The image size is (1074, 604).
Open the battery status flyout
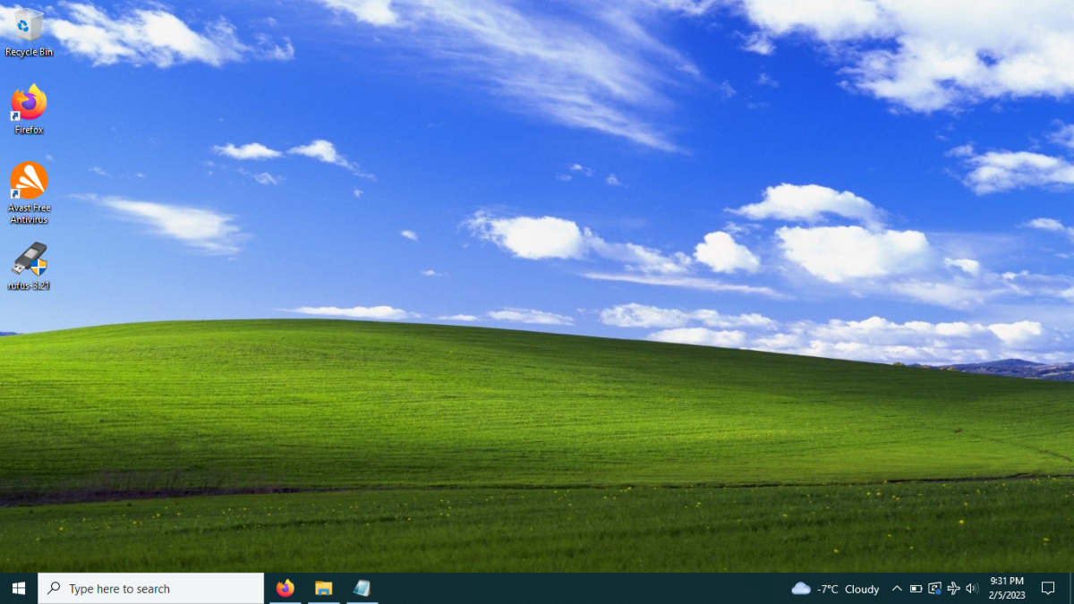pyautogui.click(x=916, y=588)
